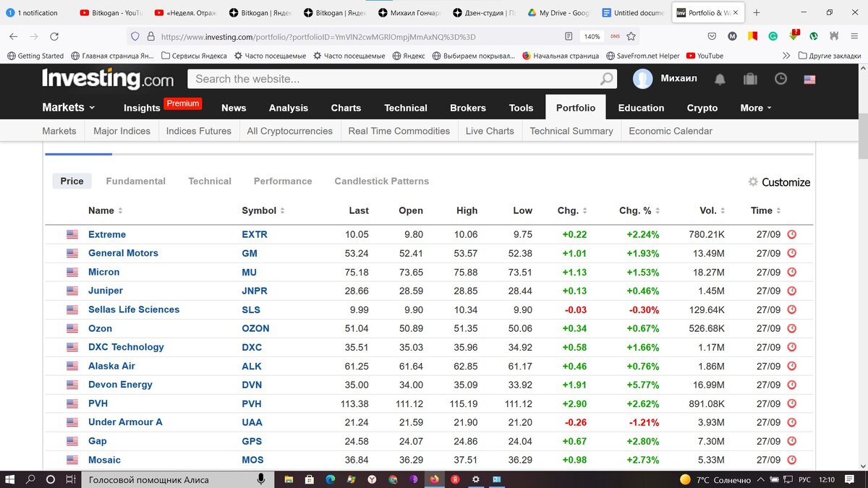
Task: Click the 140% zoom level indicator
Action: tap(592, 36)
